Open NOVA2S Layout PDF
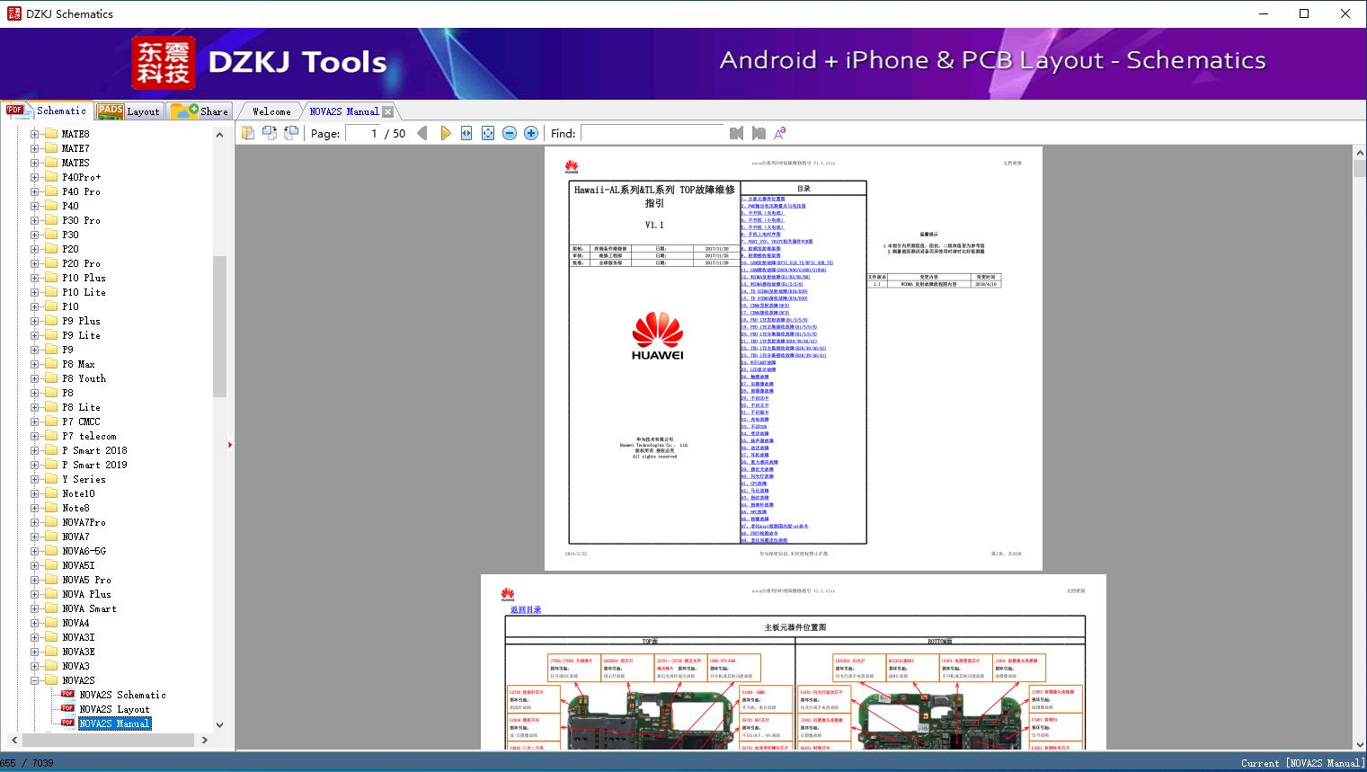Viewport: 1367px width, 772px height. [x=114, y=709]
